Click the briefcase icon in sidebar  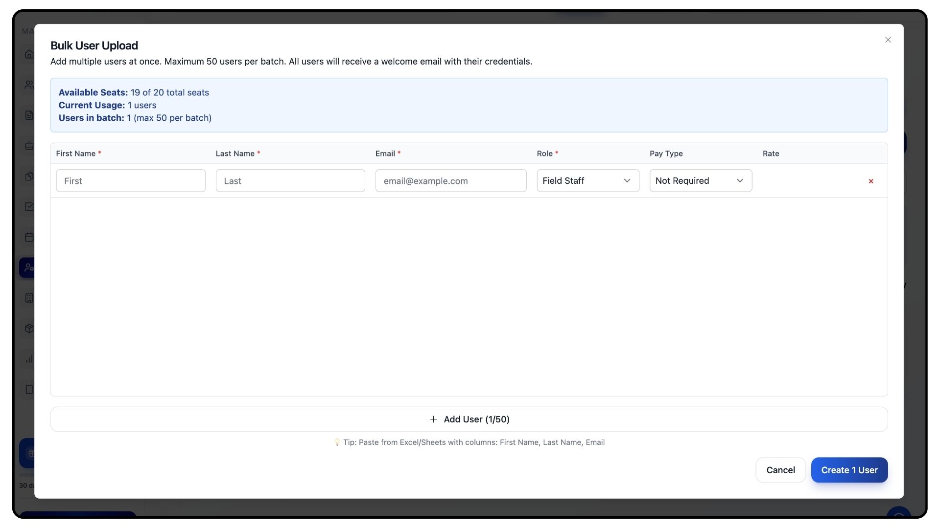click(29, 146)
